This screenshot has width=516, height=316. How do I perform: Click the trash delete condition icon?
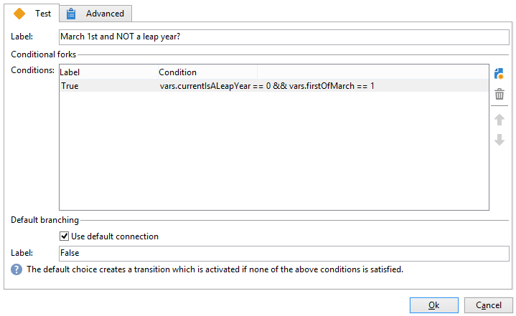point(499,94)
